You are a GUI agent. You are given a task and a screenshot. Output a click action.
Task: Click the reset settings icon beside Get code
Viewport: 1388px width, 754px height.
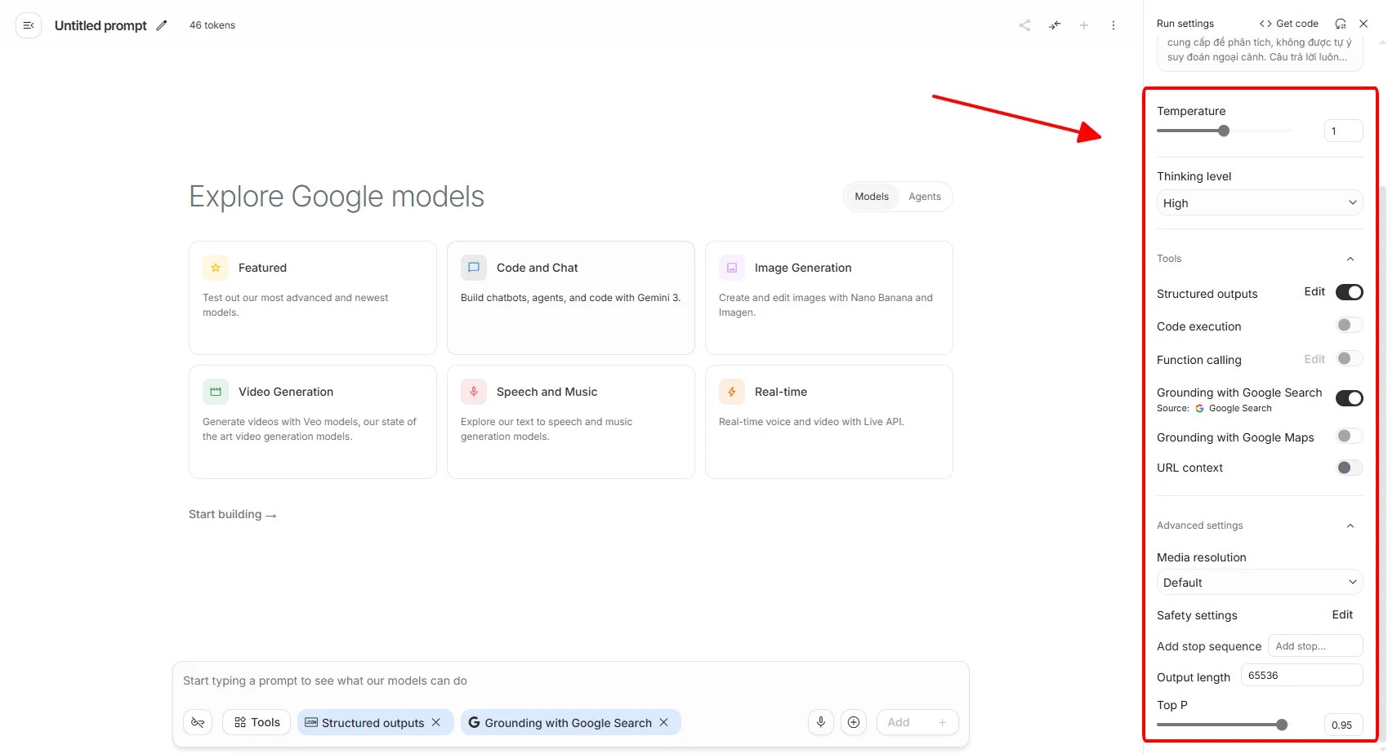[1341, 24]
